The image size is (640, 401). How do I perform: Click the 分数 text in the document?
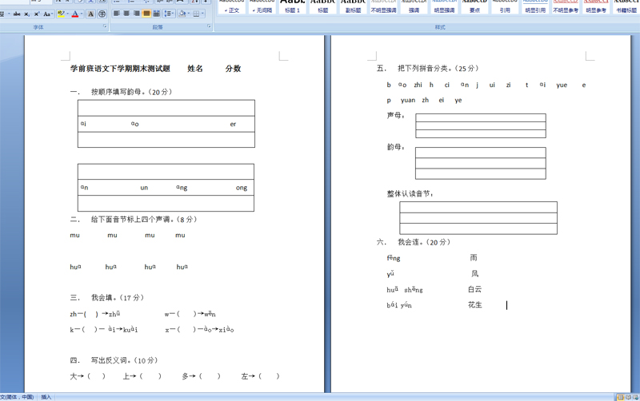point(233,69)
